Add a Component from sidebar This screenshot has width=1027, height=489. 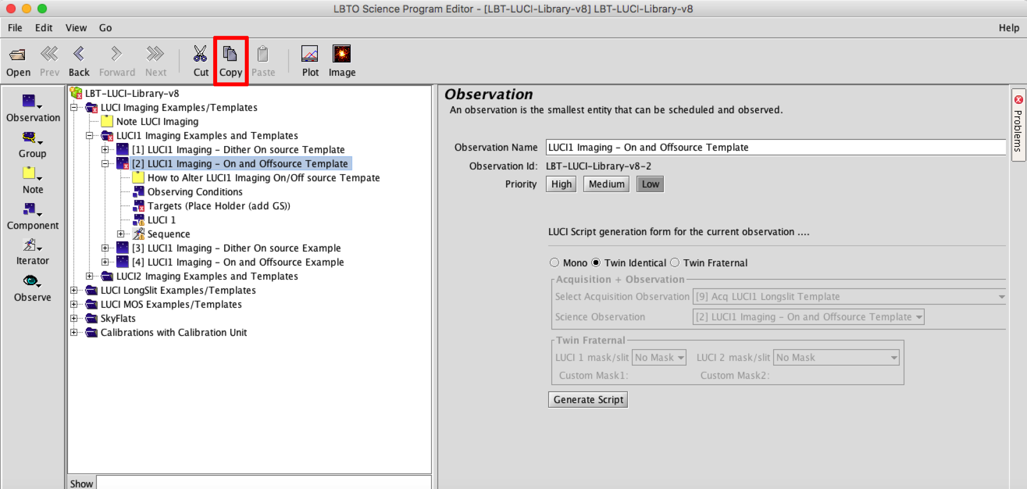point(33,217)
